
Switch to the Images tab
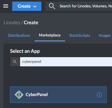[x=105, y=36]
